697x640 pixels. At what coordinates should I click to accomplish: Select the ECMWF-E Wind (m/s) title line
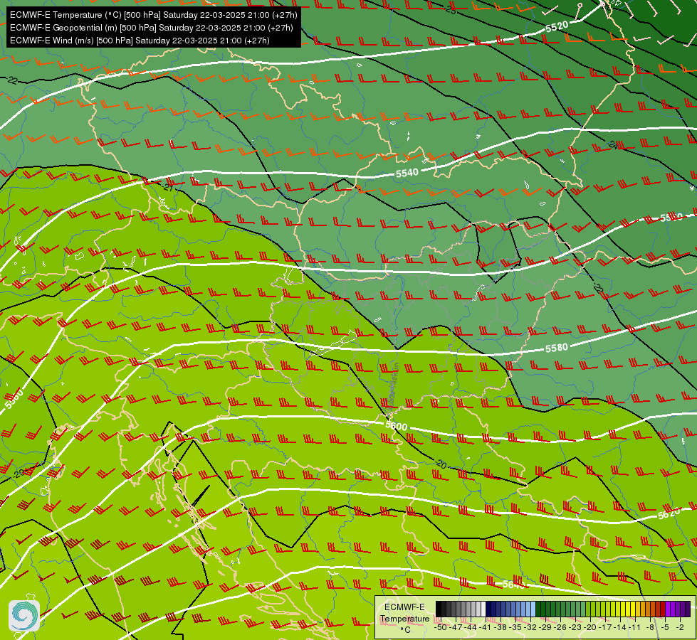(140, 41)
